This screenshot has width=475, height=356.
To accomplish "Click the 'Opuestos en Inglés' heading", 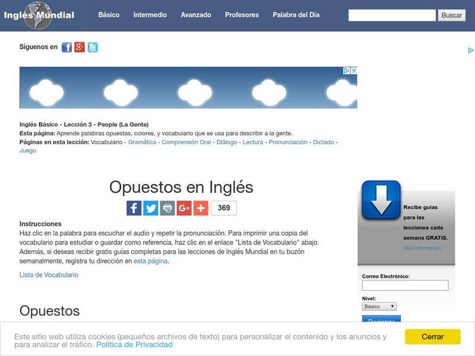I will coord(181,187).
